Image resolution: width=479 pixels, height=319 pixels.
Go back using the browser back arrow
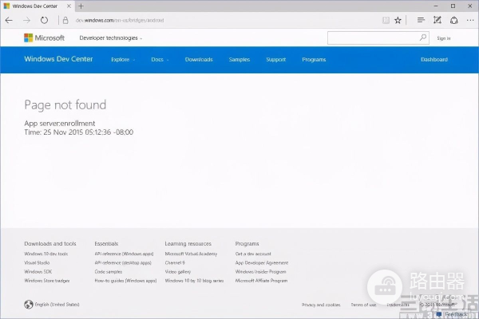(x=9, y=21)
